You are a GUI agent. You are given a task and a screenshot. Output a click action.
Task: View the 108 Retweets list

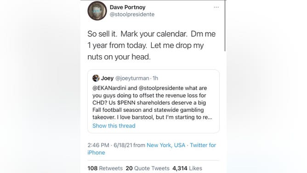[105, 168]
